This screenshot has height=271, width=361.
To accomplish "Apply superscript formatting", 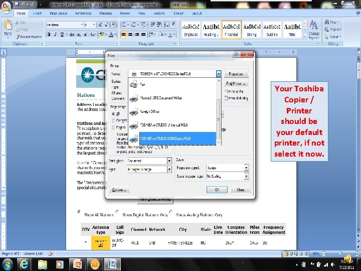I will coord(85,35).
